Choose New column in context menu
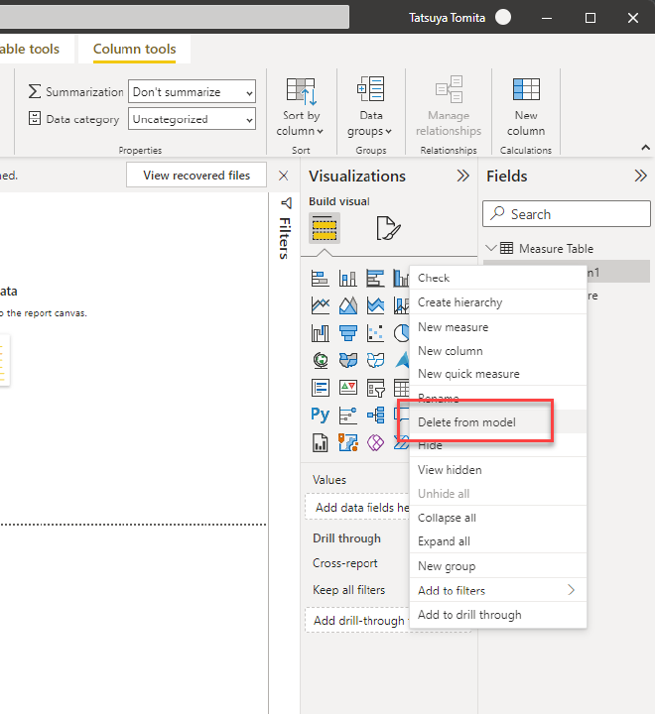The height and width of the screenshot is (714, 655). click(498, 351)
